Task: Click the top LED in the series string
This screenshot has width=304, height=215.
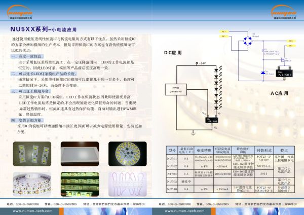Action: tap(216, 70)
